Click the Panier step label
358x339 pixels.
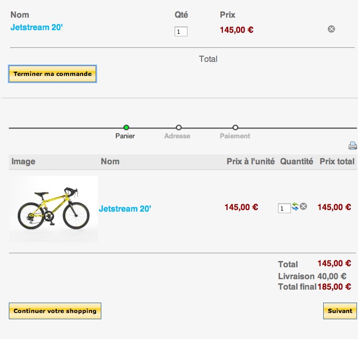125,136
